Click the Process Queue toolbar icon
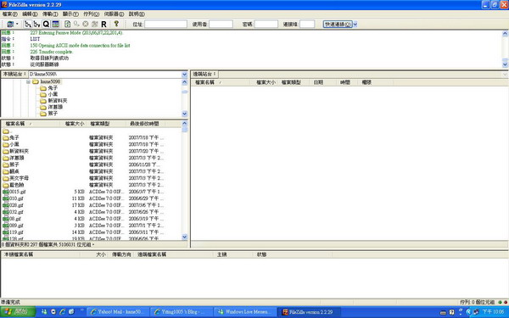 [x=76, y=24]
